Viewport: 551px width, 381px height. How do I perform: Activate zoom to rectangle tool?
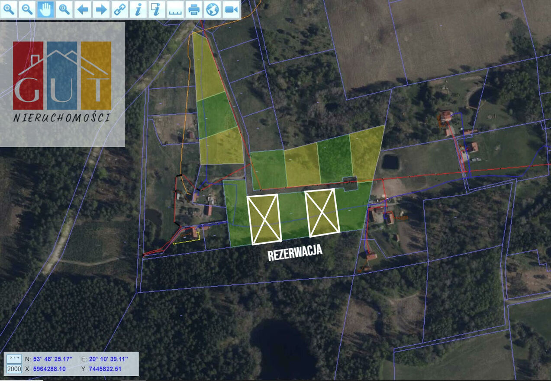[x=64, y=9]
